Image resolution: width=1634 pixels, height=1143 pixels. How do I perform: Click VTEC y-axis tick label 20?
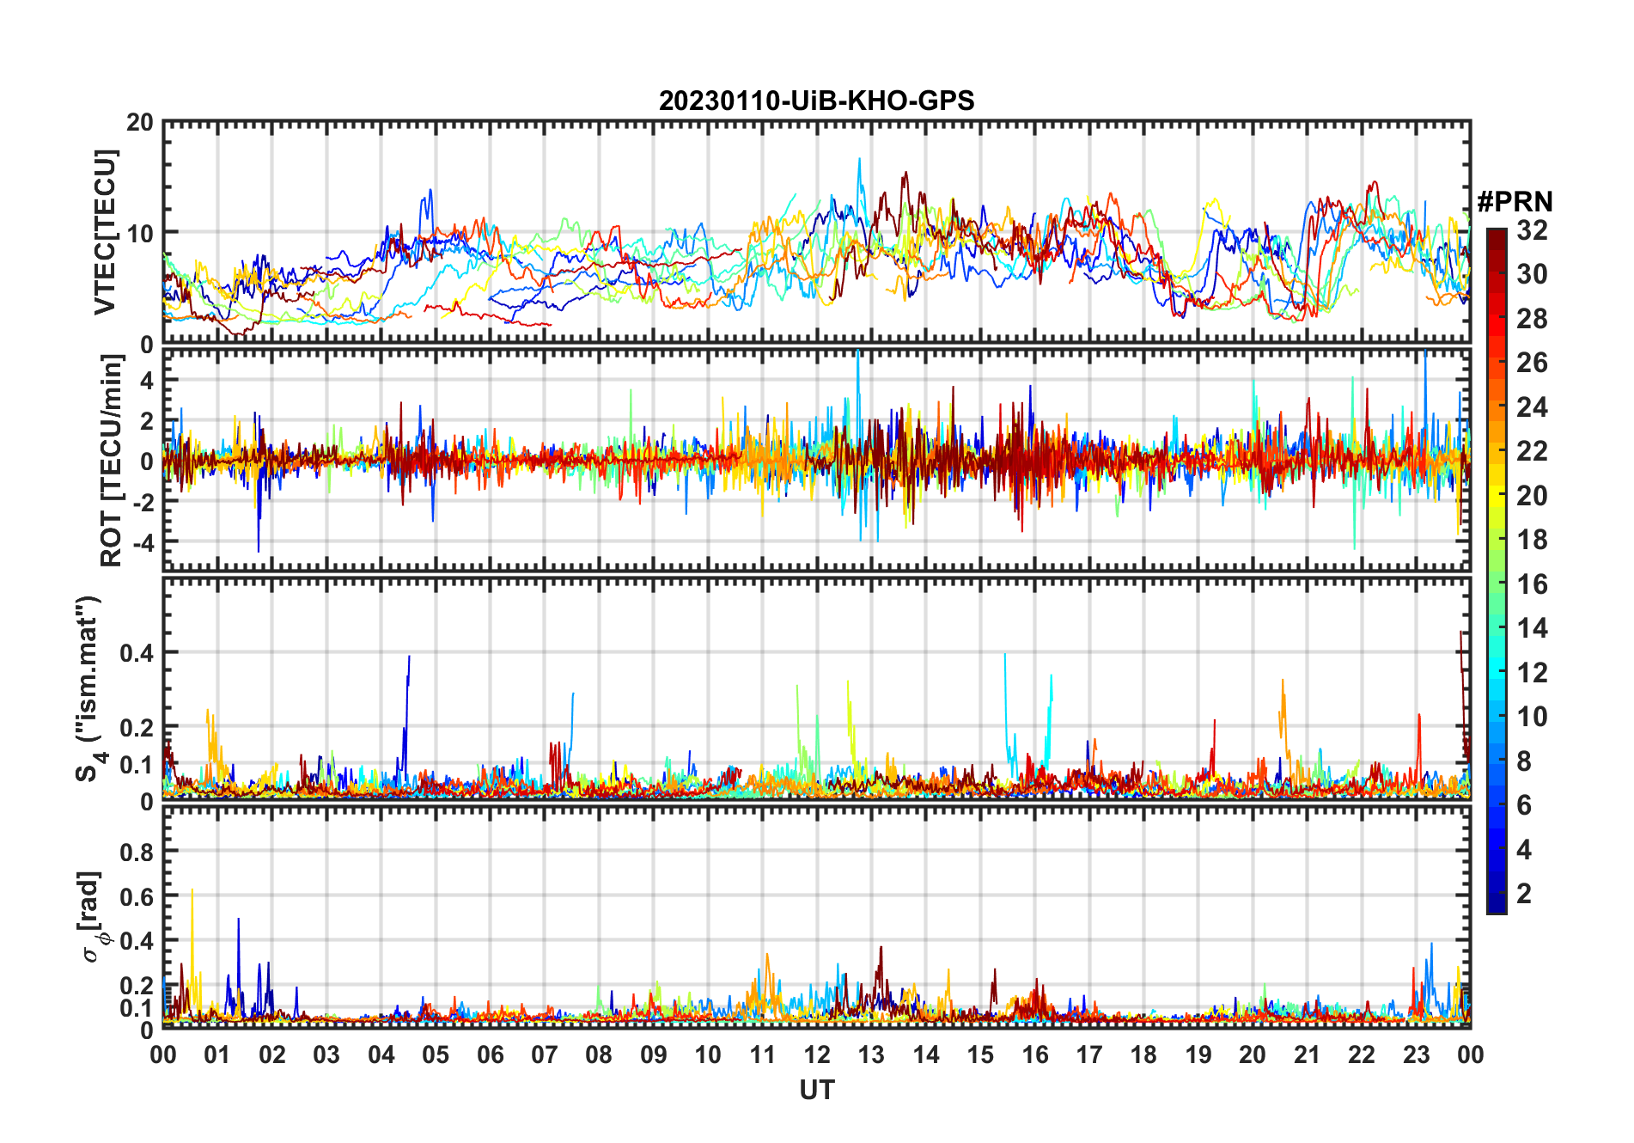(x=140, y=122)
